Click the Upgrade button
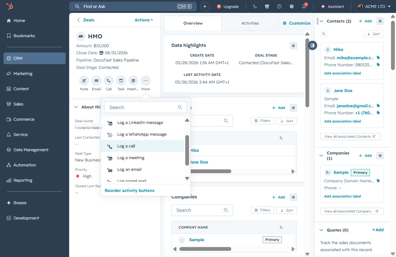The image size is (396, 257). click(228, 6)
